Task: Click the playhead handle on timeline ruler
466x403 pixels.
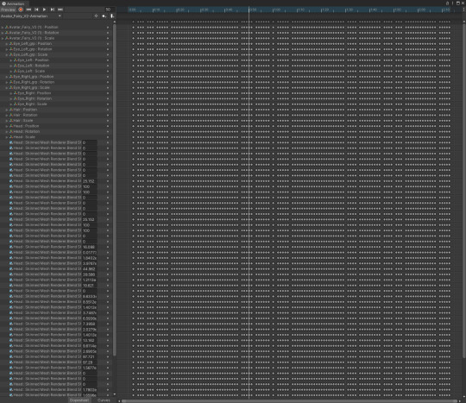Action: (249, 9)
